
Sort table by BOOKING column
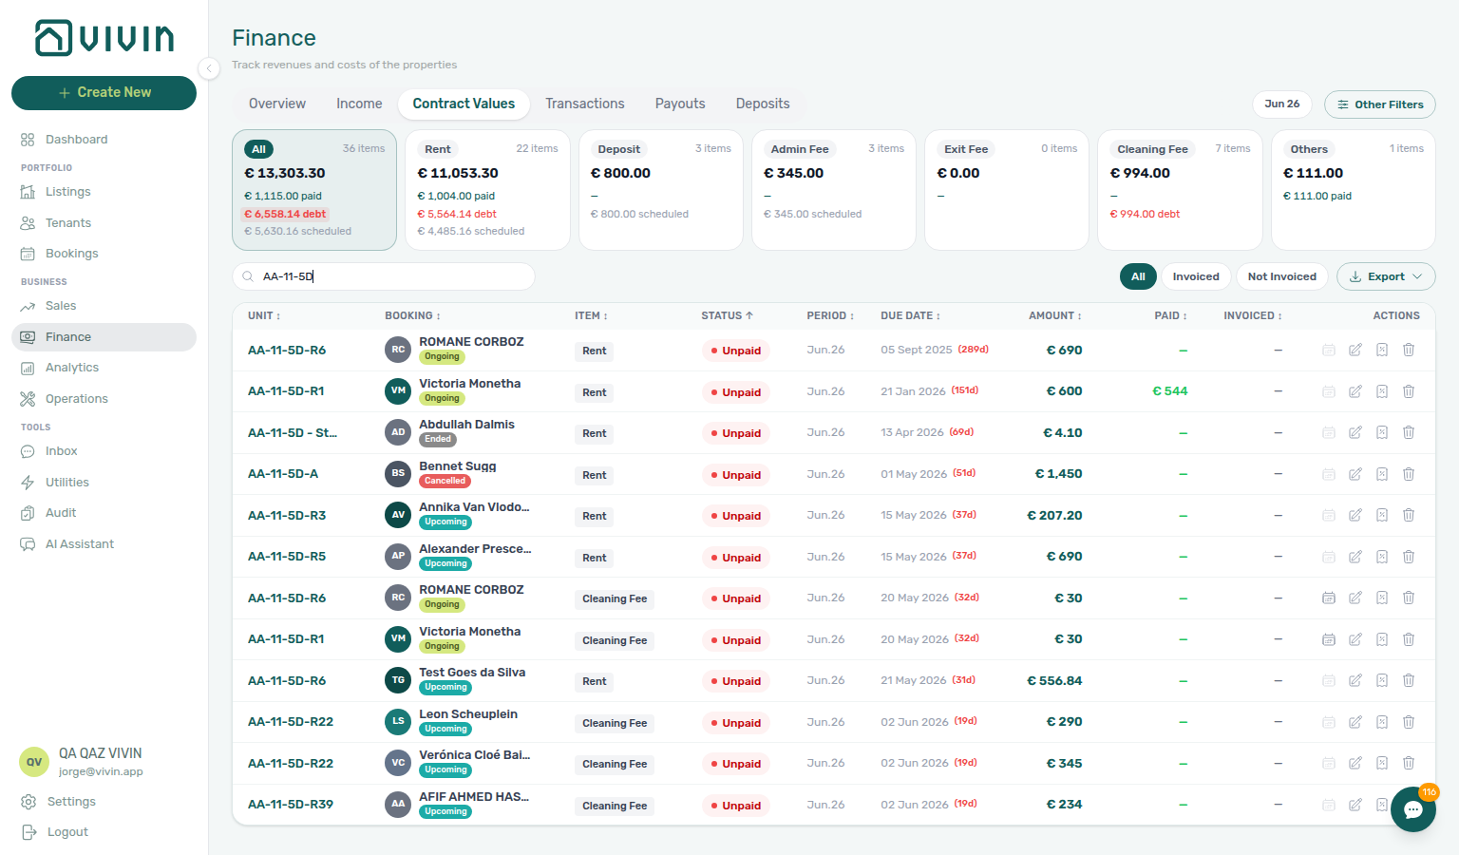pos(412,316)
